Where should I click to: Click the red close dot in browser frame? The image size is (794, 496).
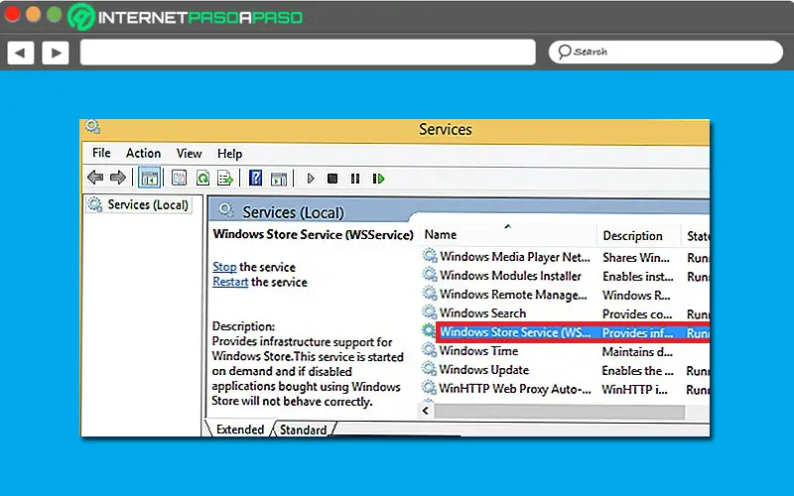[12, 14]
